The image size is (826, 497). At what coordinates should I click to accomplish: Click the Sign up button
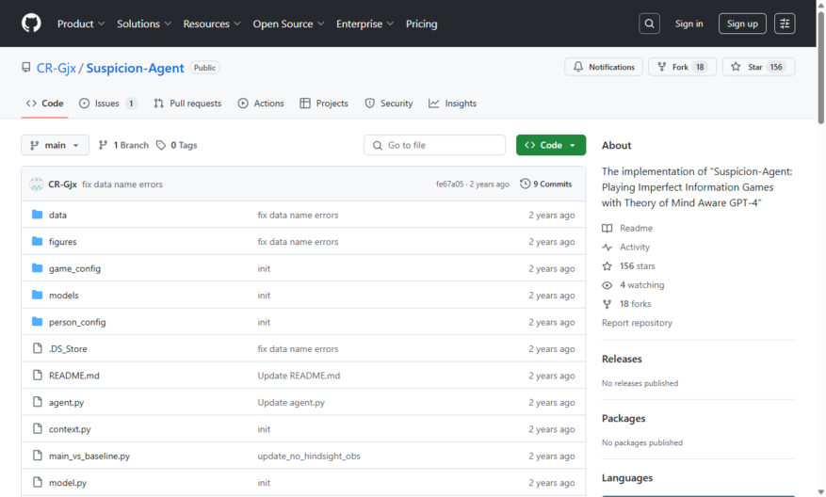coord(742,24)
